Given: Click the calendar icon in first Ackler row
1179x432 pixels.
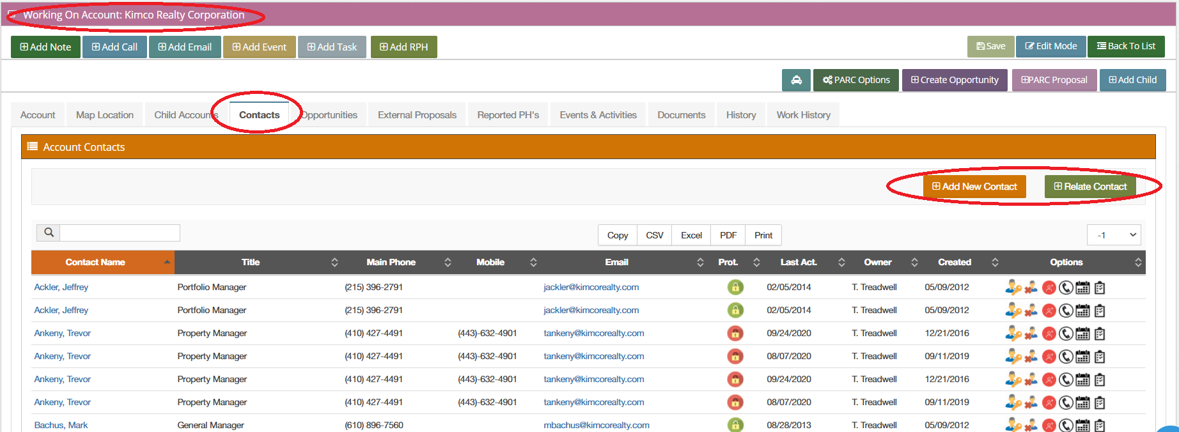Looking at the screenshot, I should (1082, 288).
